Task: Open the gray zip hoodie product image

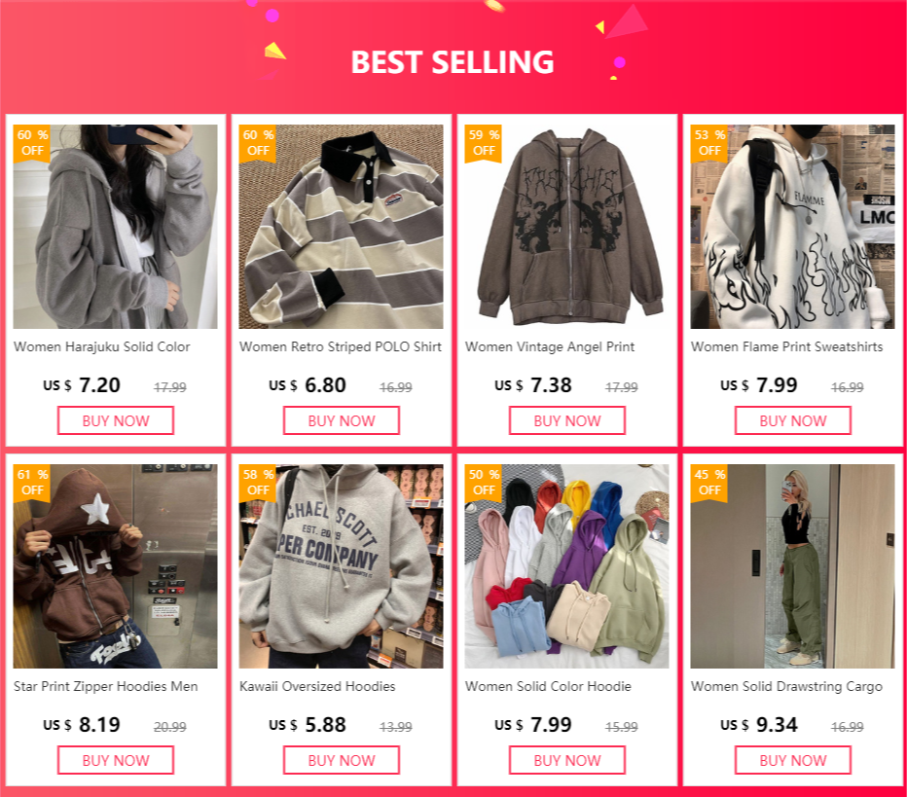Action: click(x=116, y=227)
